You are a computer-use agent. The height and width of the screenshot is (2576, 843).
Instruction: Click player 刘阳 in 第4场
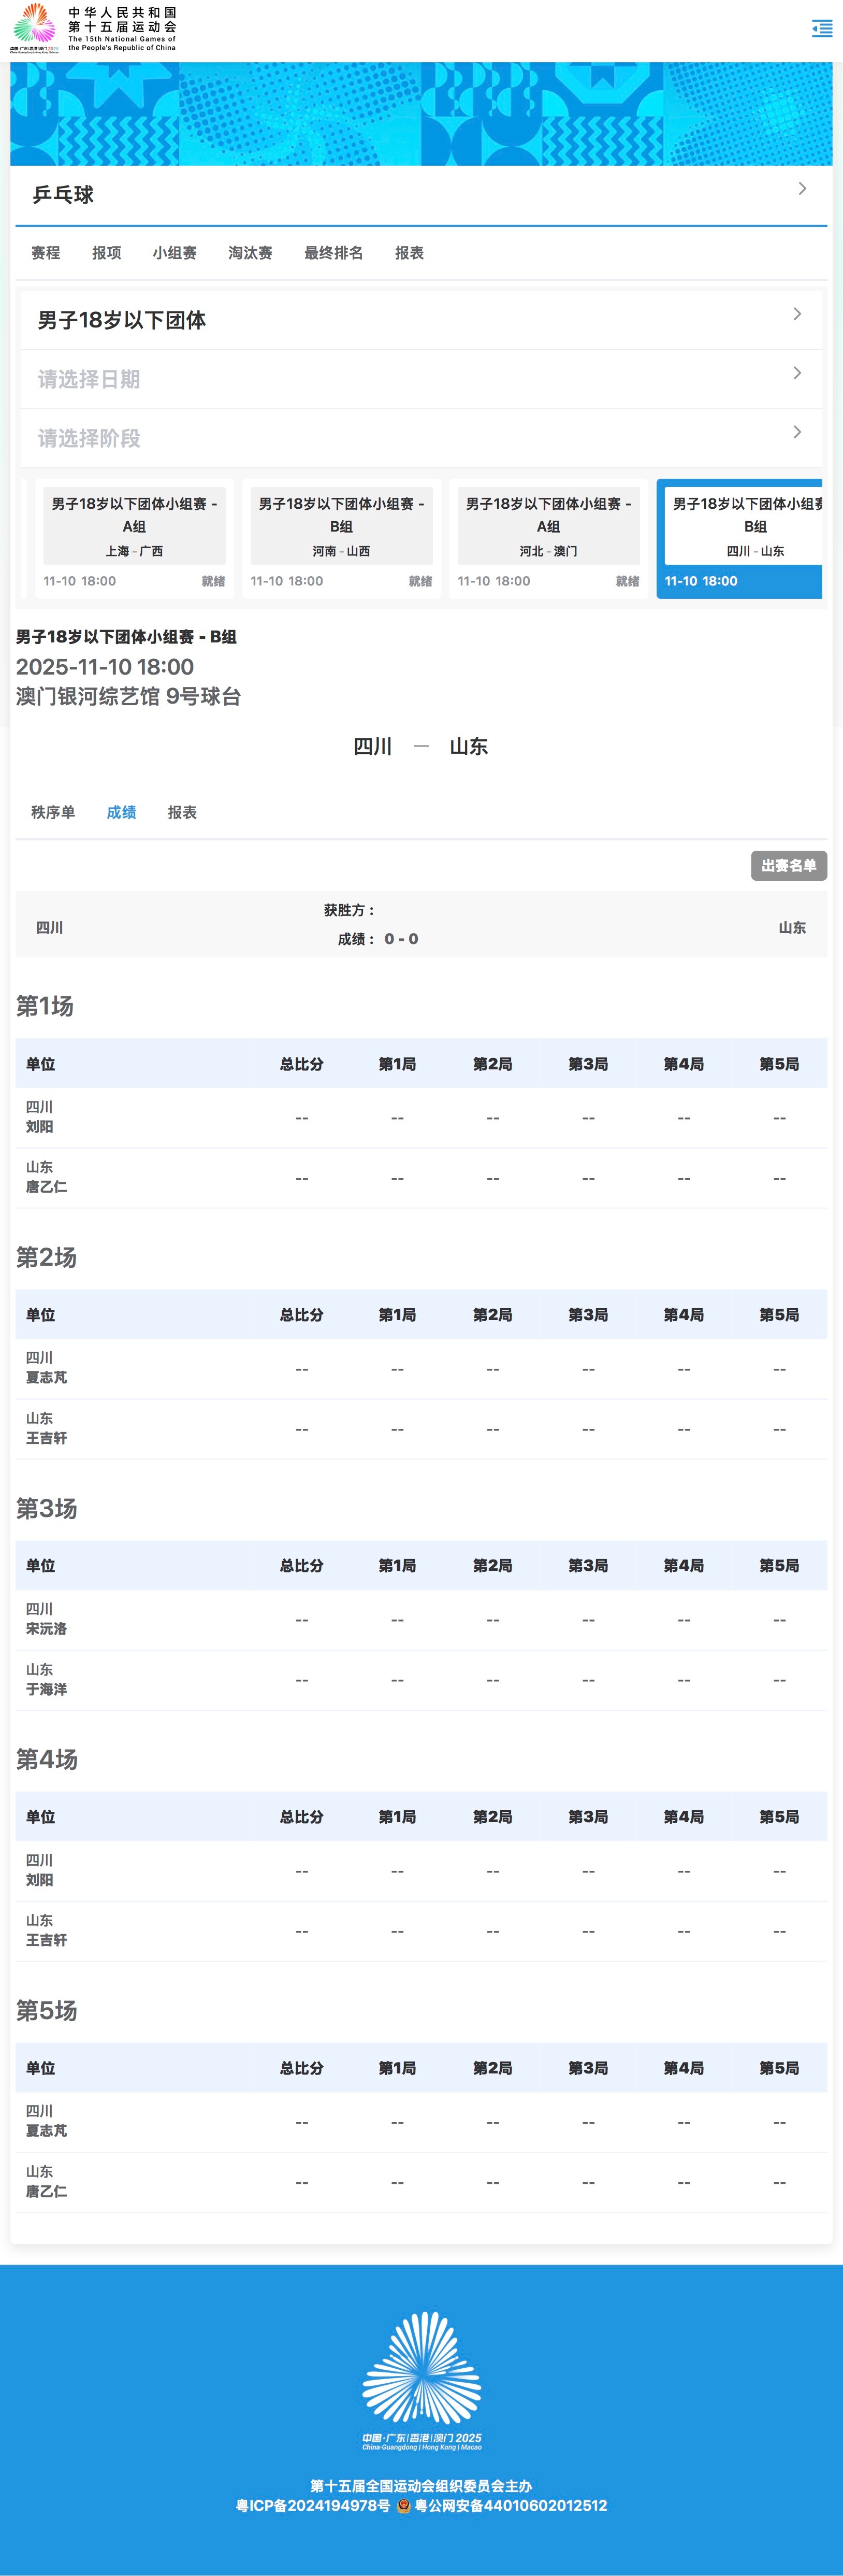pyautogui.click(x=40, y=1880)
